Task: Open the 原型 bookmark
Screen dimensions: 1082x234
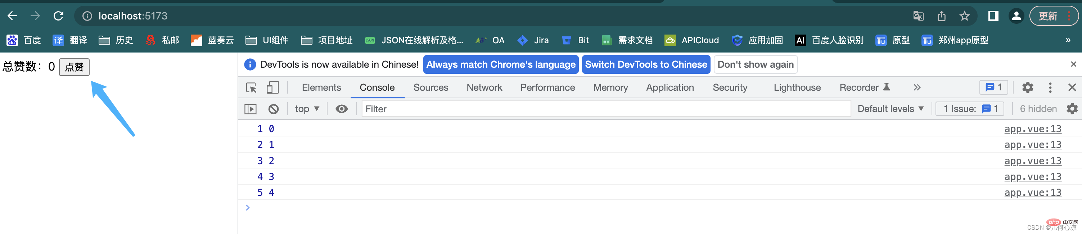Action: 892,40
